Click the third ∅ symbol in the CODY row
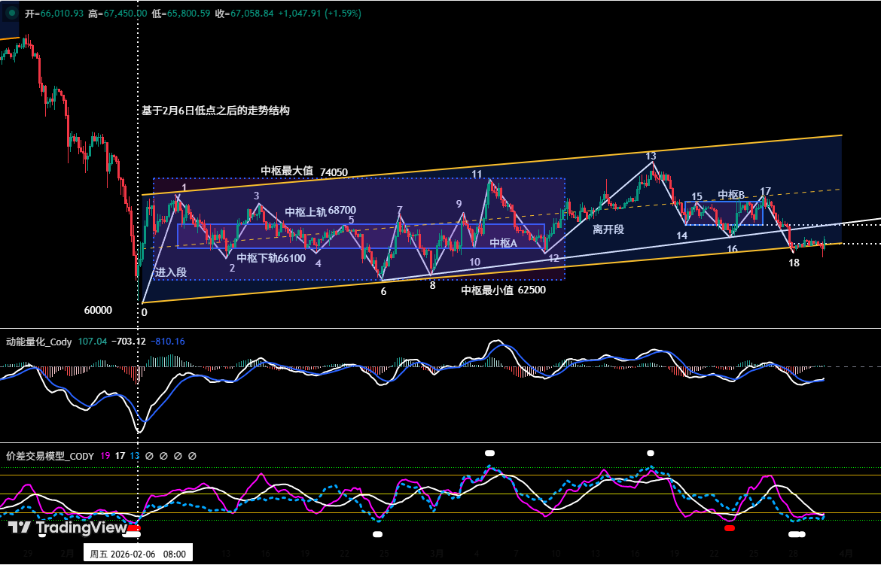The height and width of the screenshot is (565, 881). pos(178,456)
